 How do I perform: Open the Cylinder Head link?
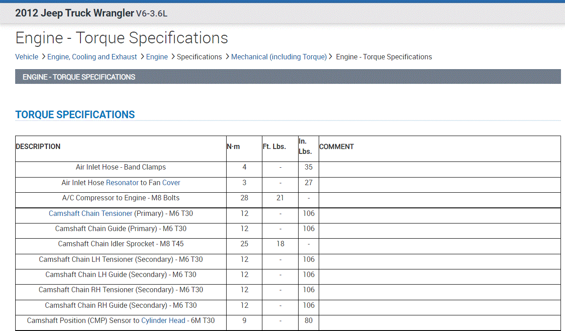[x=163, y=320]
